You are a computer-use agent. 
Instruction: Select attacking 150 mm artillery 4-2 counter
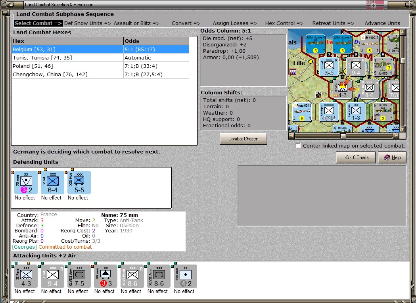tap(185, 276)
